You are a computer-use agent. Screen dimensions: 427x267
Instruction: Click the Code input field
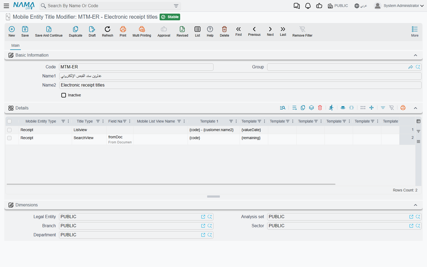(x=136, y=67)
